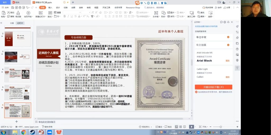Switch to the 大纲 outline tab

click(12, 23)
